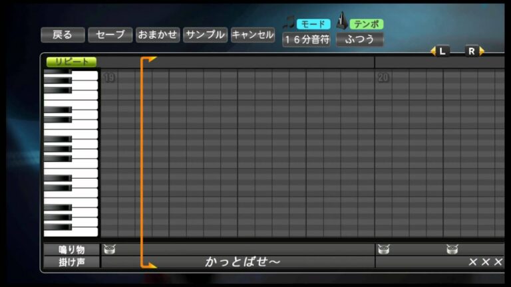The image size is (511, 287).
Task: Click the 鳴り物 instrument row label
Action: (71, 250)
